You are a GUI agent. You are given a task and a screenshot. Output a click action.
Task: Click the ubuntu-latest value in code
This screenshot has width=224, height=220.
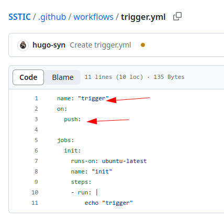click(124, 161)
